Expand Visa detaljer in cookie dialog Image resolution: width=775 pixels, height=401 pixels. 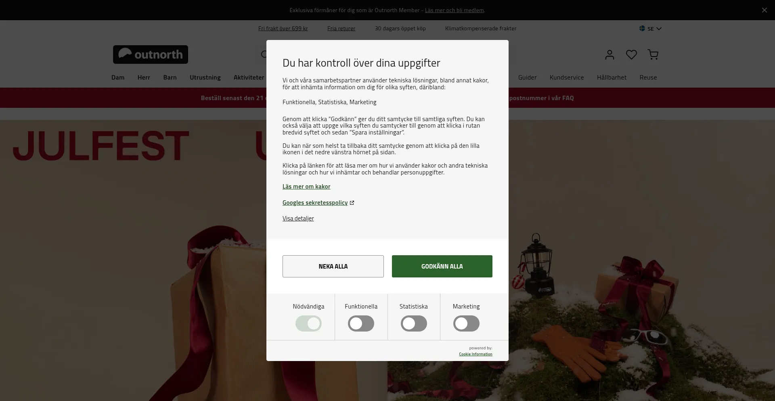[298, 218]
